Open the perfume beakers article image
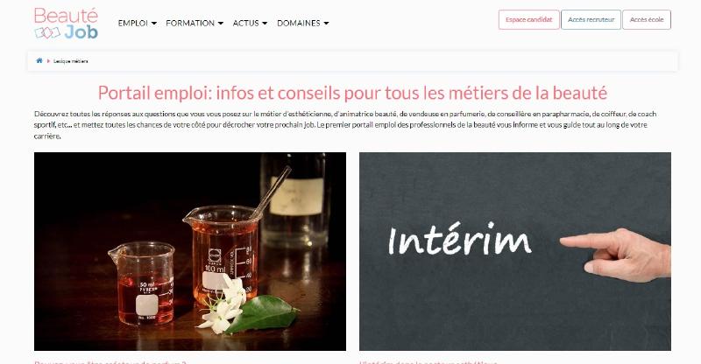 point(190,251)
